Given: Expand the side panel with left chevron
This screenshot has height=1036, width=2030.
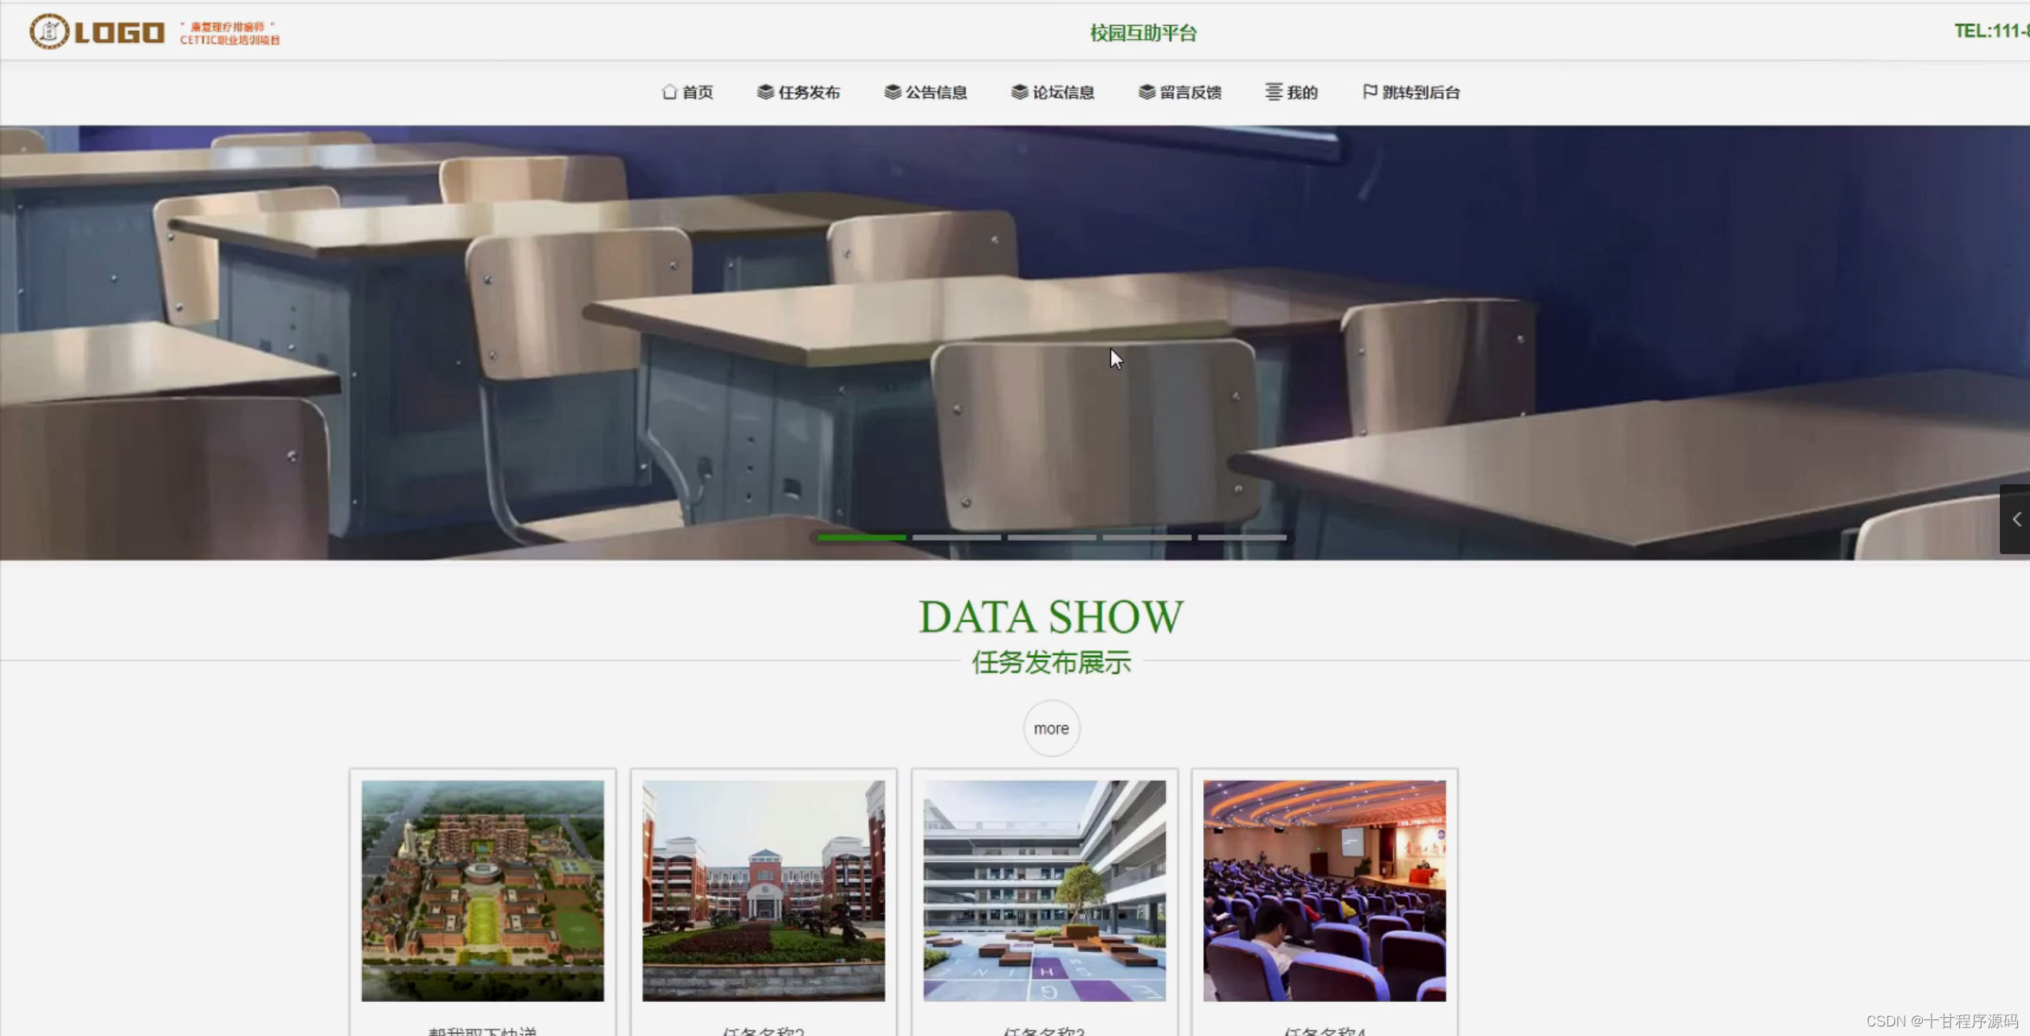Looking at the screenshot, I should [x=2016, y=519].
